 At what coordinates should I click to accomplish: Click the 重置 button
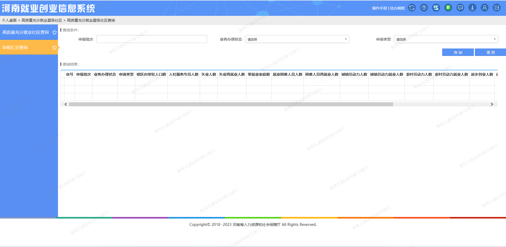coord(490,52)
